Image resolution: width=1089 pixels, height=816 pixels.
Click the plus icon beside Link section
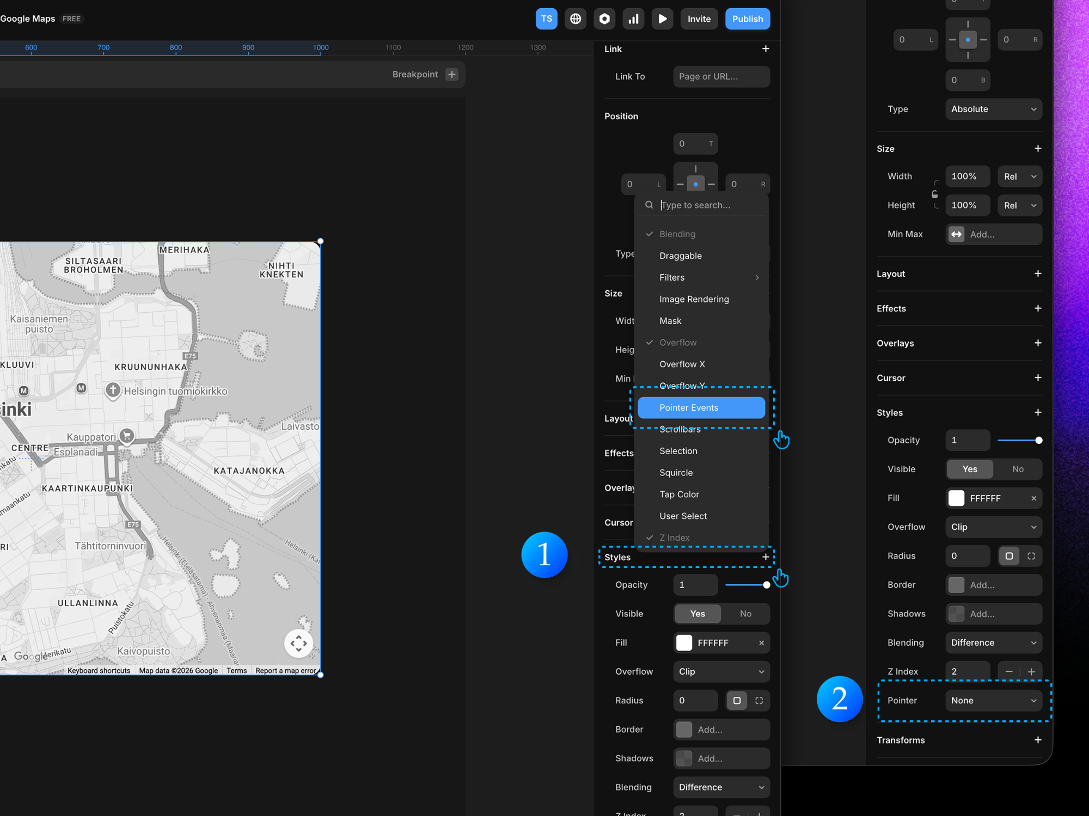766,49
